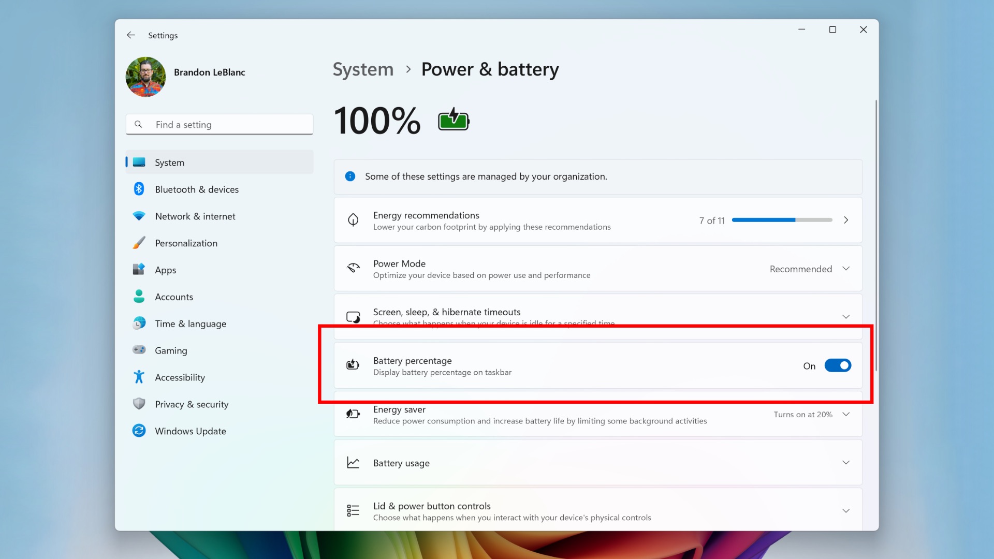Click the Battery usage chart icon
This screenshot has width=994, height=559.
point(353,462)
